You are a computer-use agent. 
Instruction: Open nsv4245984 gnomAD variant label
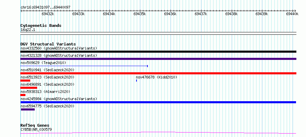[59, 99]
